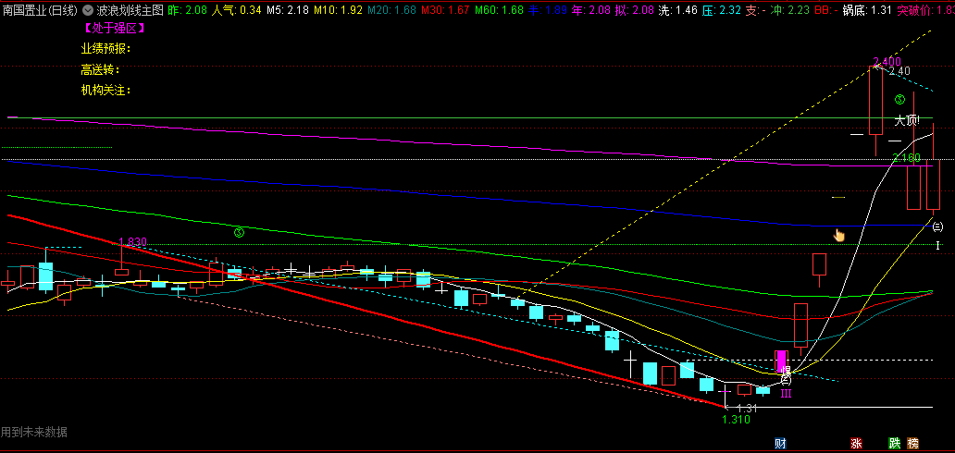
Task: Click the gray 2.40 price annotation
Action: point(899,71)
